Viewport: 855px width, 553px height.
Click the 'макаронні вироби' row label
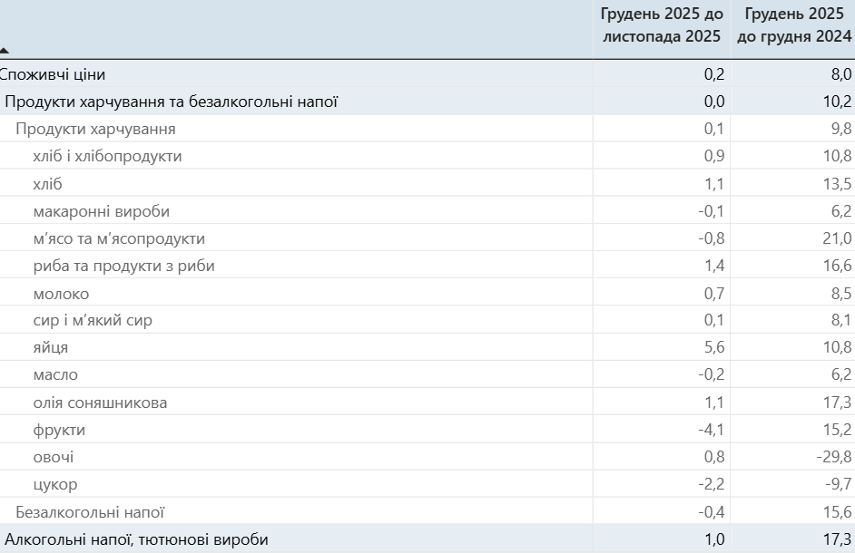pos(101,211)
